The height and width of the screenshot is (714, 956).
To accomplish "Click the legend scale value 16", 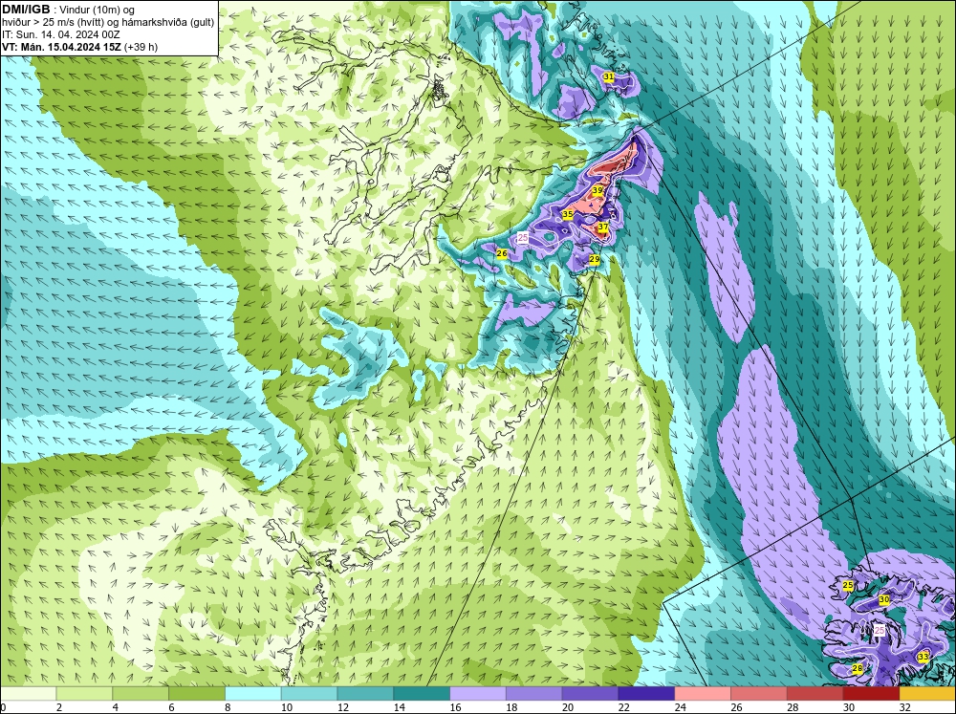I will point(455,707).
